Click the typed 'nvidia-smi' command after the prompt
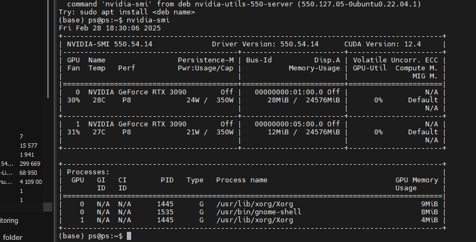The width and height of the screenshot is (476, 242). [x=148, y=20]
